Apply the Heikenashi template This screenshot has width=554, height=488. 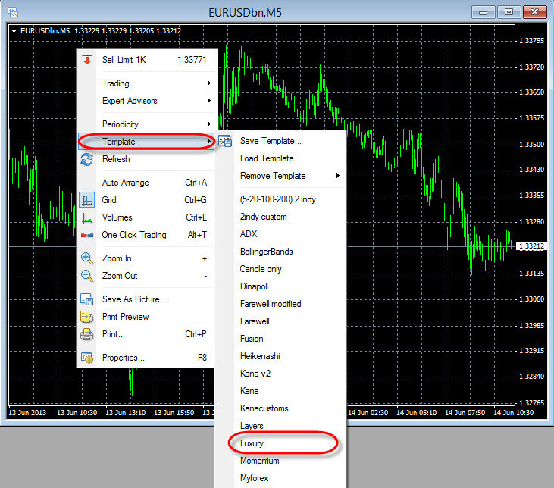[x=280, y=356]
